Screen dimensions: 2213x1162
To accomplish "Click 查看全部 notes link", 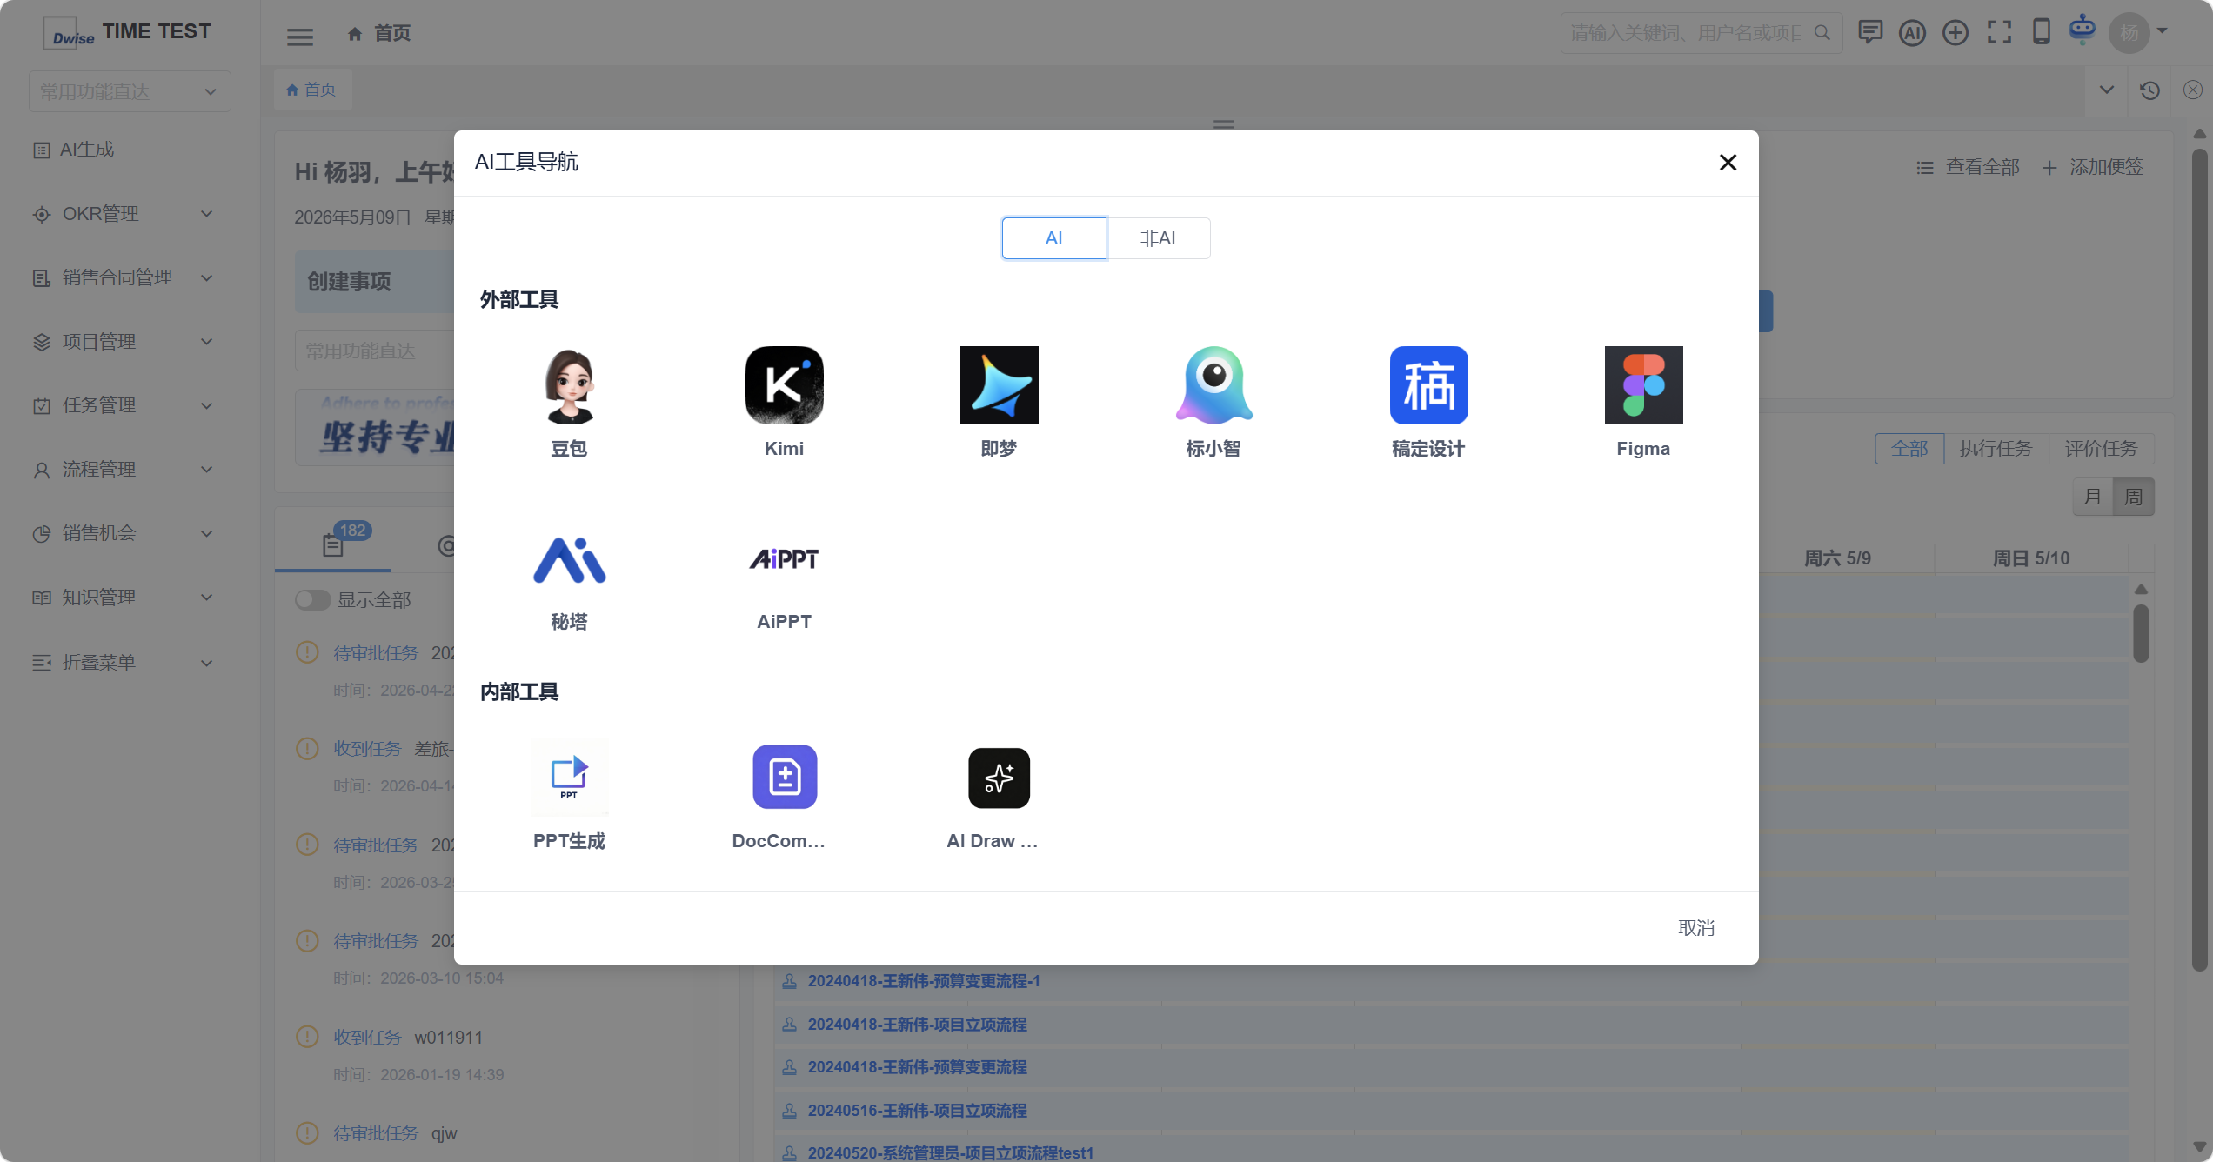I will click(x=1968, y=167).
